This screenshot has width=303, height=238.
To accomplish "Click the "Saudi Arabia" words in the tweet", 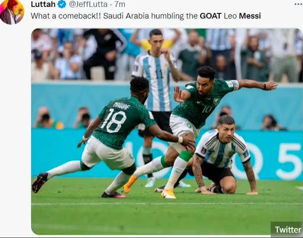I will 126,16.
